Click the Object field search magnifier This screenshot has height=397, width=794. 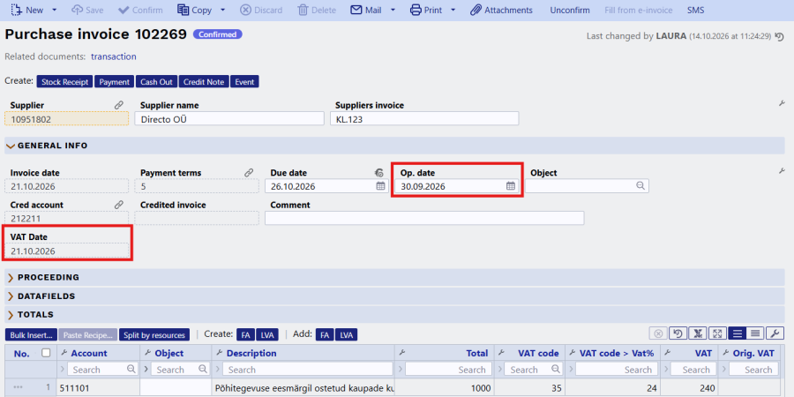[640, 186]
